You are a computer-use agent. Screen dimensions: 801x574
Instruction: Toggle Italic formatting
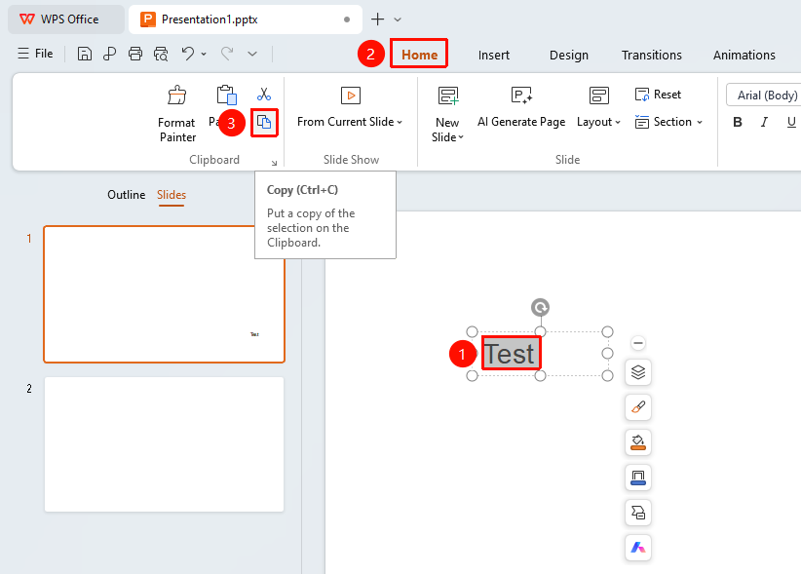pos(764,122)
